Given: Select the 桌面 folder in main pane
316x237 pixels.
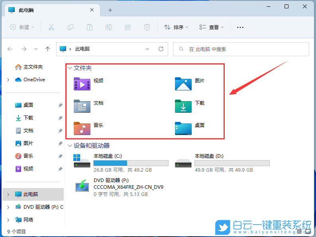Looking at the screenshot, I should click(x=190, y=128).
